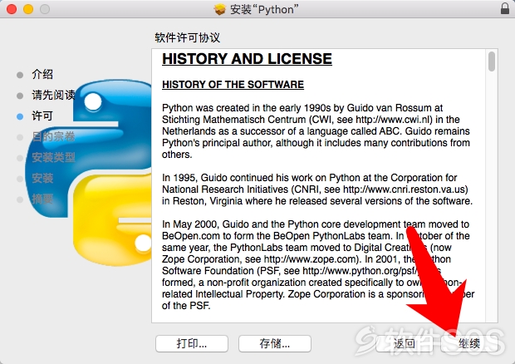Click the window title 安装“Python”
The width and height of the screenshot is (515, 364).
pos(264,9)
